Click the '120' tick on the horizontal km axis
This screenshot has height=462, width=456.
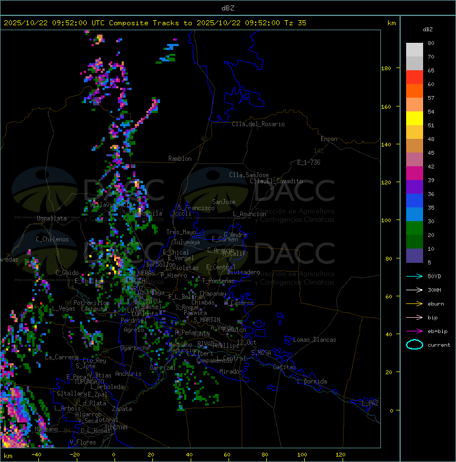click(x=340, y=455)
